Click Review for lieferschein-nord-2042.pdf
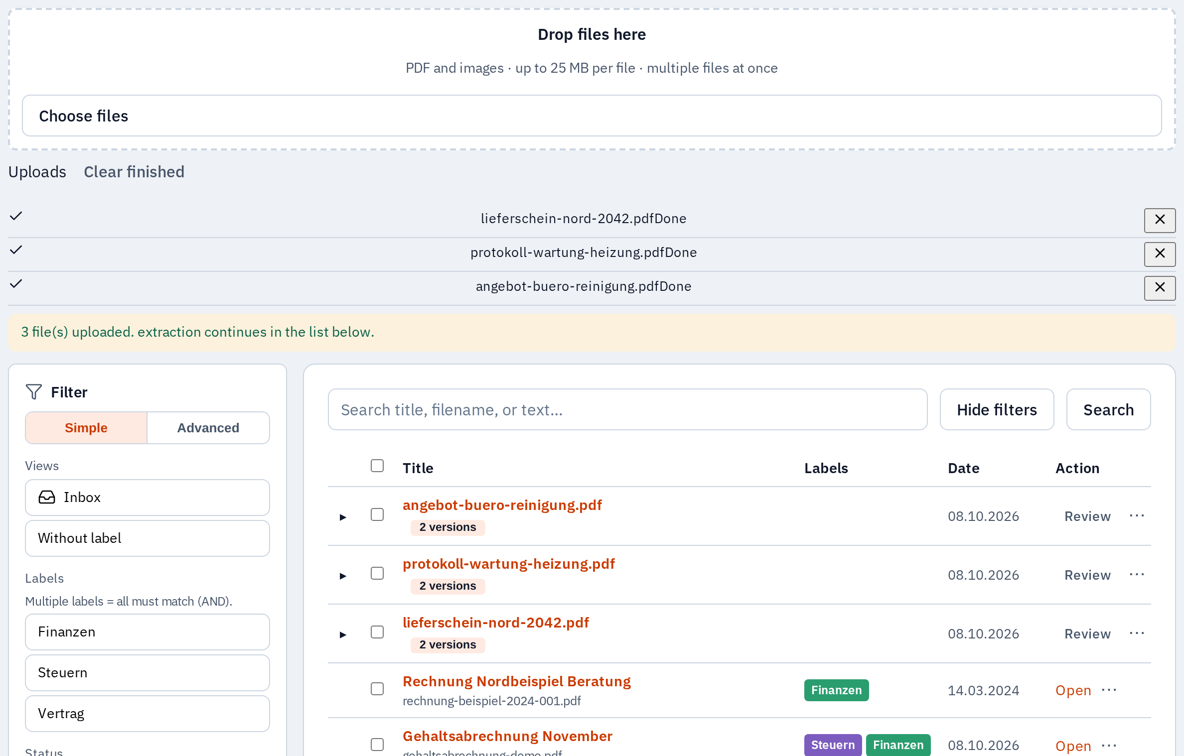The width and height of the screenshot is (1184, 756). pos(1087,634)
